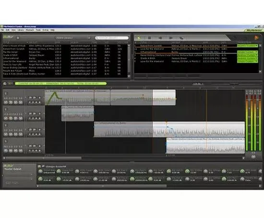
Task: Click the timeline horizontal scrollbar thumb
Action: (x=43, y=158)
